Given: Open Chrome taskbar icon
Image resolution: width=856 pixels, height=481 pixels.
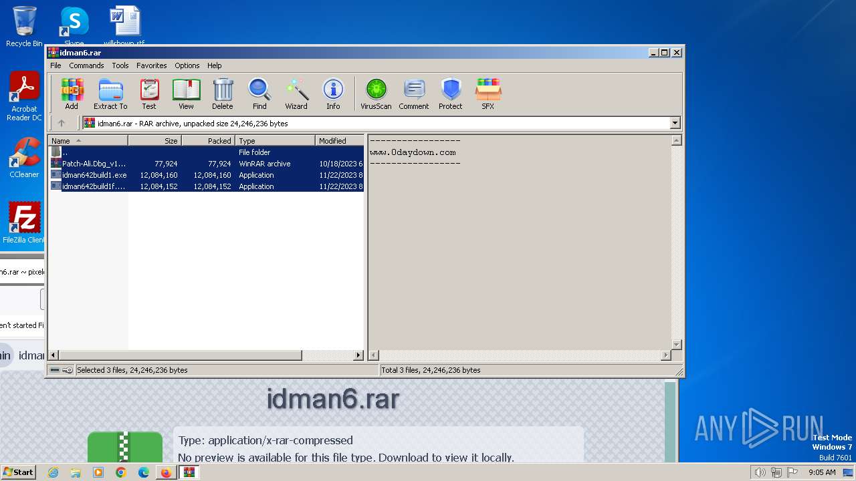Looking at the screenshot, I should pos(120,472).
